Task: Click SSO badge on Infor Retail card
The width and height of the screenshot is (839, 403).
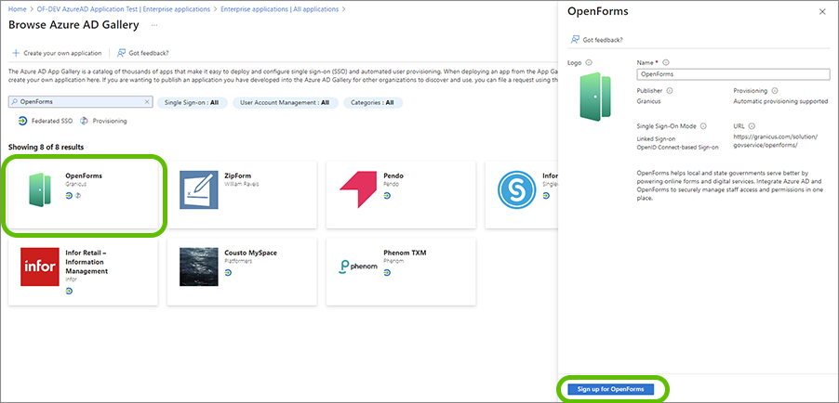Action: pos(69,291)
